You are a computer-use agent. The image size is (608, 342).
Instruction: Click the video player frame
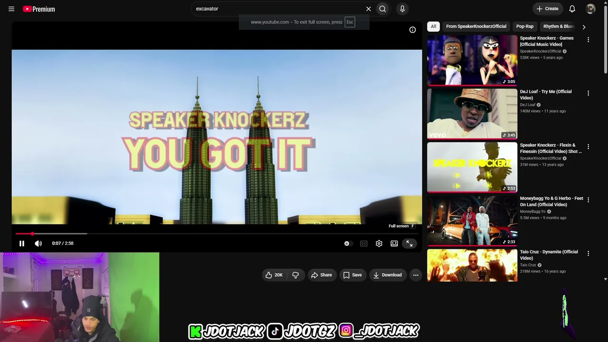(x=217, y=137)
